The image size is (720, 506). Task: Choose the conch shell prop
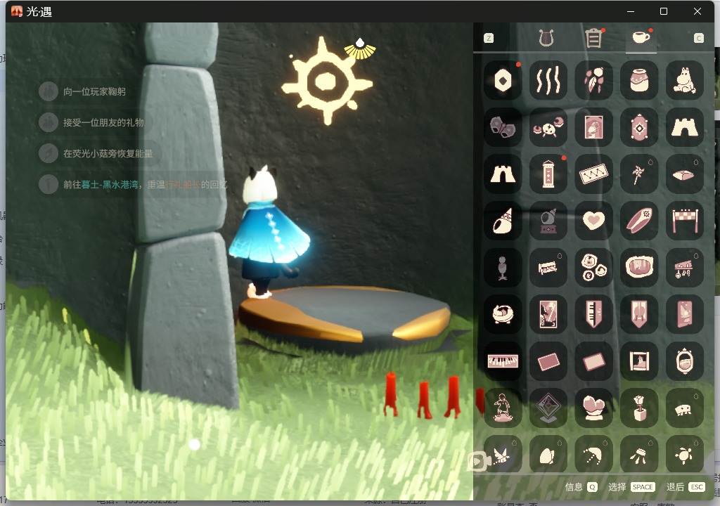pos(503,221)
